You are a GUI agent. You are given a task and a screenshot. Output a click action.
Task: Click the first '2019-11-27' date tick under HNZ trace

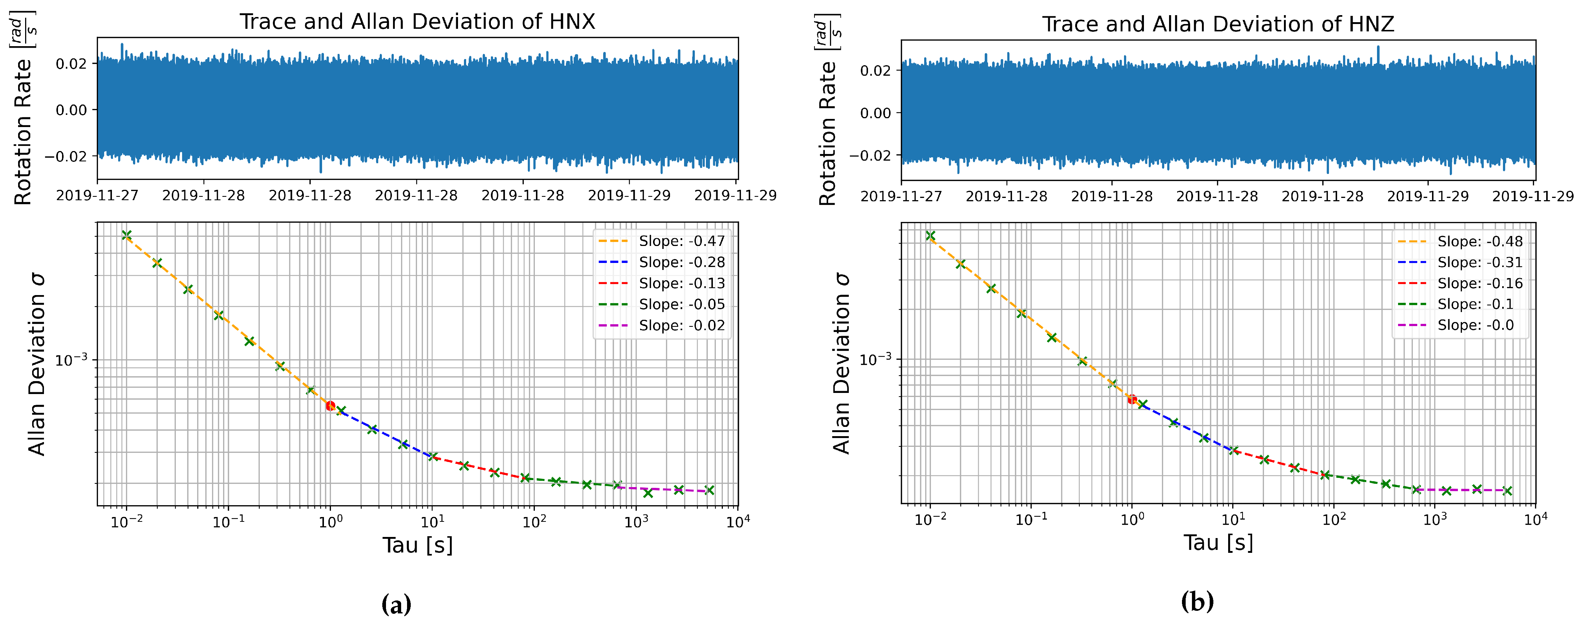[901, 196]
